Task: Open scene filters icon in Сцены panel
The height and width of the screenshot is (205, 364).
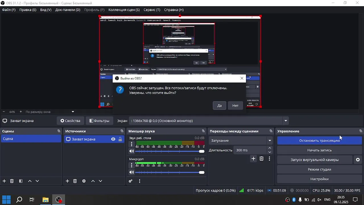Action: click(x=21, y=181)
